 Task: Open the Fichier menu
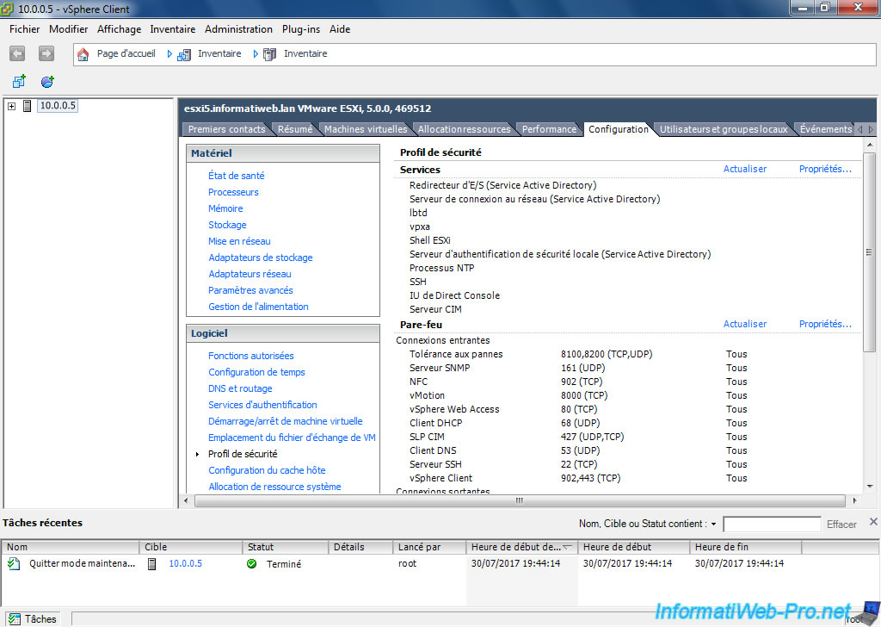click(25, 29)
